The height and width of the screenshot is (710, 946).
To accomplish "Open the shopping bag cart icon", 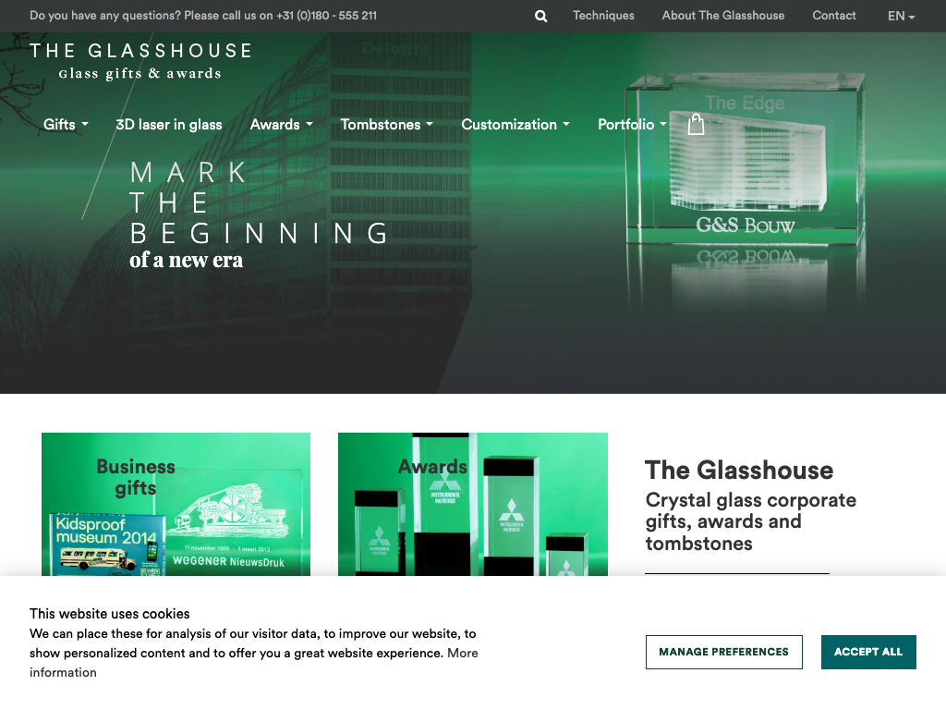I will (697, 124).
